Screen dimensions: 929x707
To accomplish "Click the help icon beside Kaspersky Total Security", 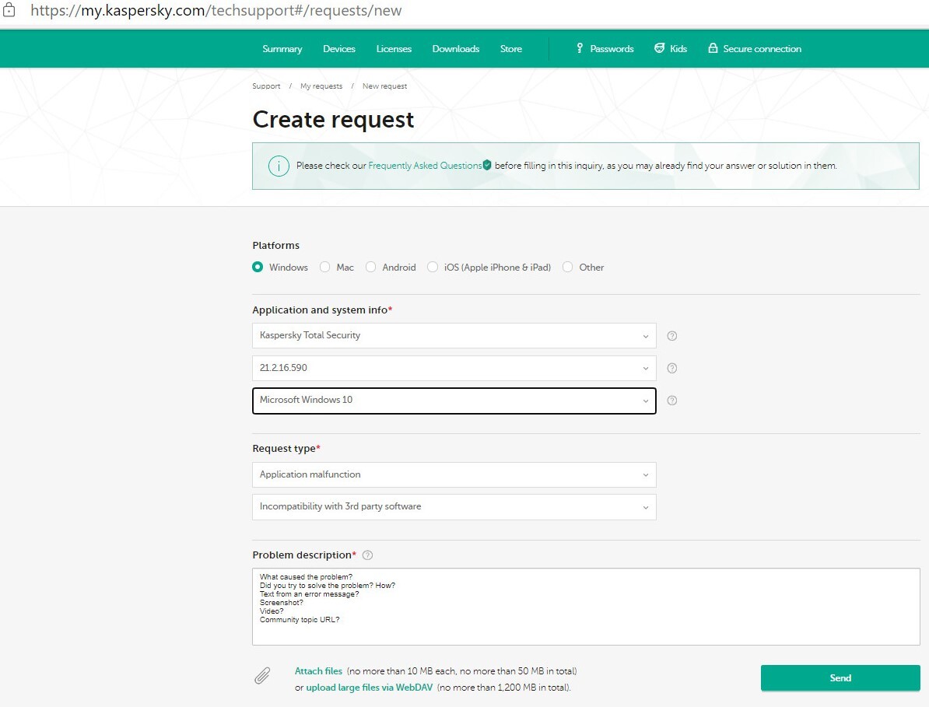I will [x=672, y=336].
